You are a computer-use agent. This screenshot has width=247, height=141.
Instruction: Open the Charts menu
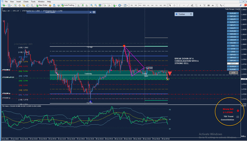point(25,2)
